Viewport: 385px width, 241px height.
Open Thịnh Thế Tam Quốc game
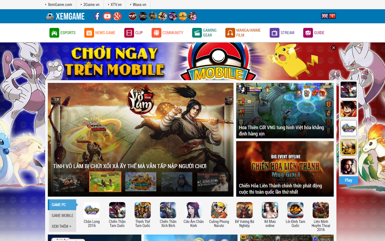click(x=143, y=215)
